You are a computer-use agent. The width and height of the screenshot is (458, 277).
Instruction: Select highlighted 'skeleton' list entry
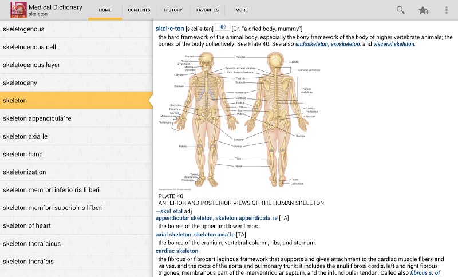coord(76,100)
